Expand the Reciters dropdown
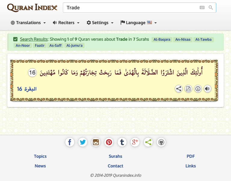The width and height of the screenshot is (231, 181). point(66,23)
